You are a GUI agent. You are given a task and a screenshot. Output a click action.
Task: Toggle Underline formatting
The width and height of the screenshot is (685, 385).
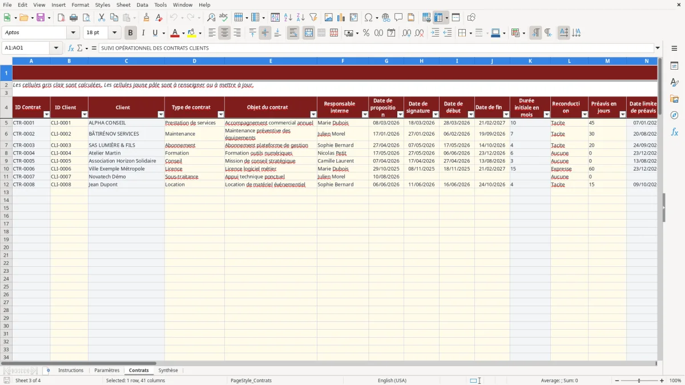(x=155, y=33)
